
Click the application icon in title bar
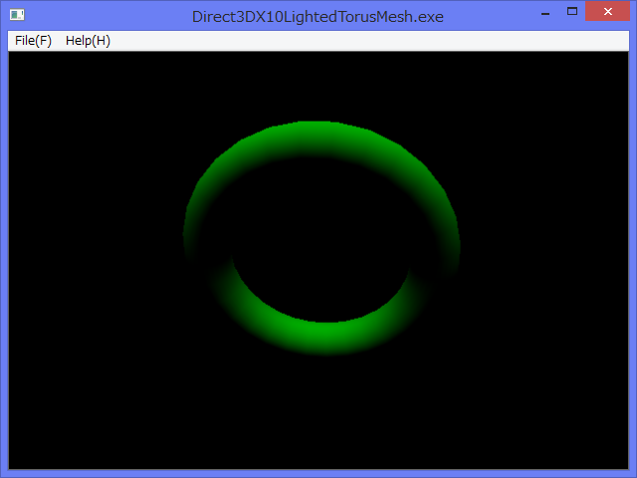(17, 16)
